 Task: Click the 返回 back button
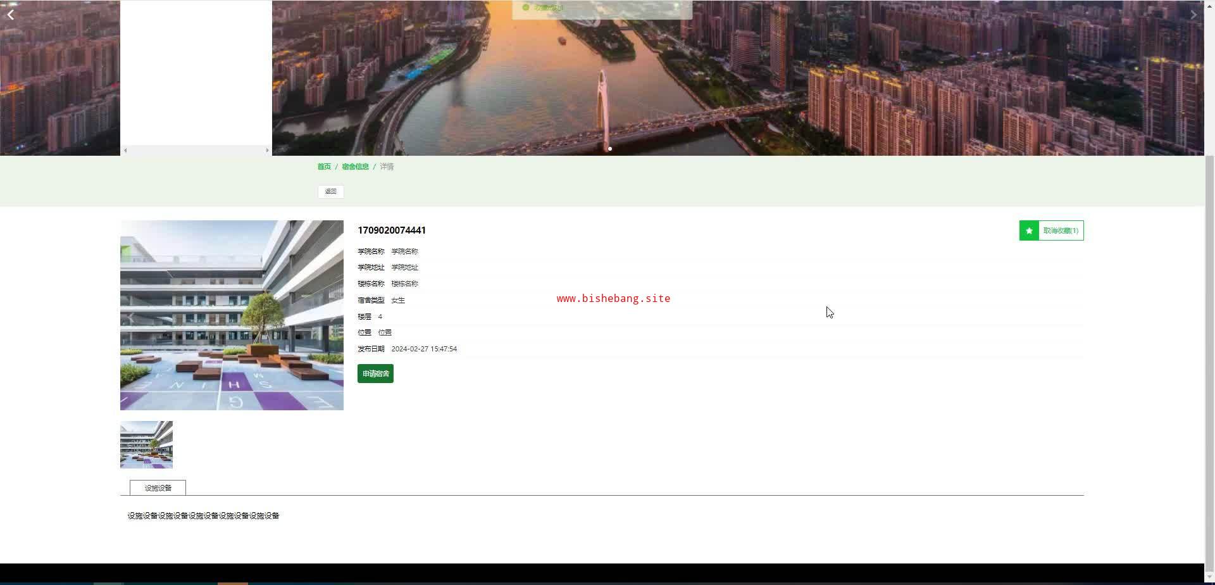(x=331, y=191)
